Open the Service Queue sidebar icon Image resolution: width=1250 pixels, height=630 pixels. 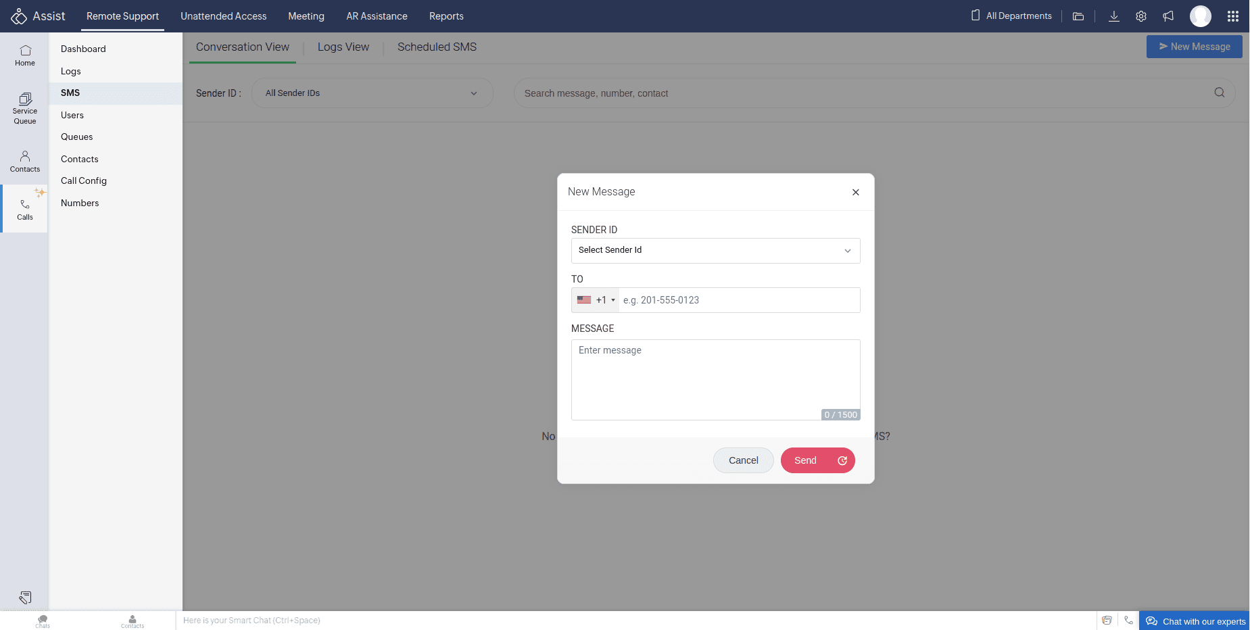pyautogui.click(x=25, y=108)
